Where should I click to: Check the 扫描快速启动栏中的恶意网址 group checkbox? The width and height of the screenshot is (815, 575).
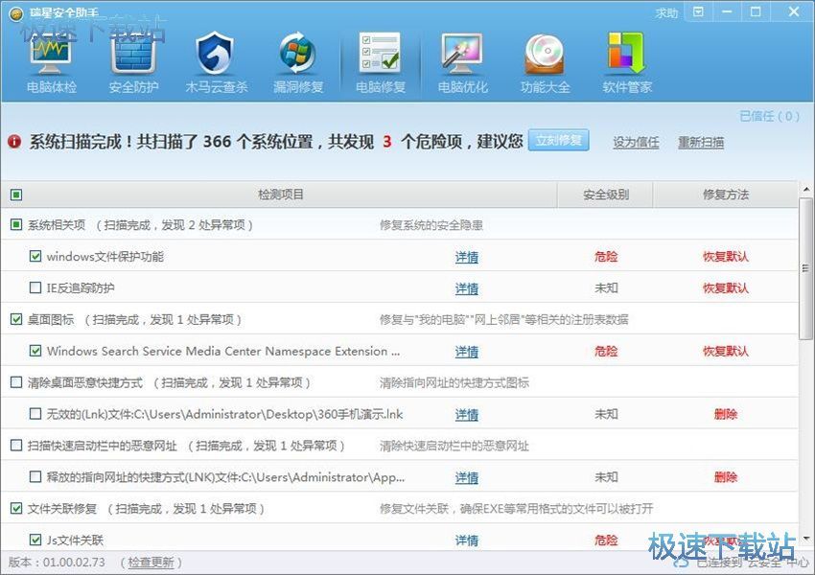click(x=16, y=445)
